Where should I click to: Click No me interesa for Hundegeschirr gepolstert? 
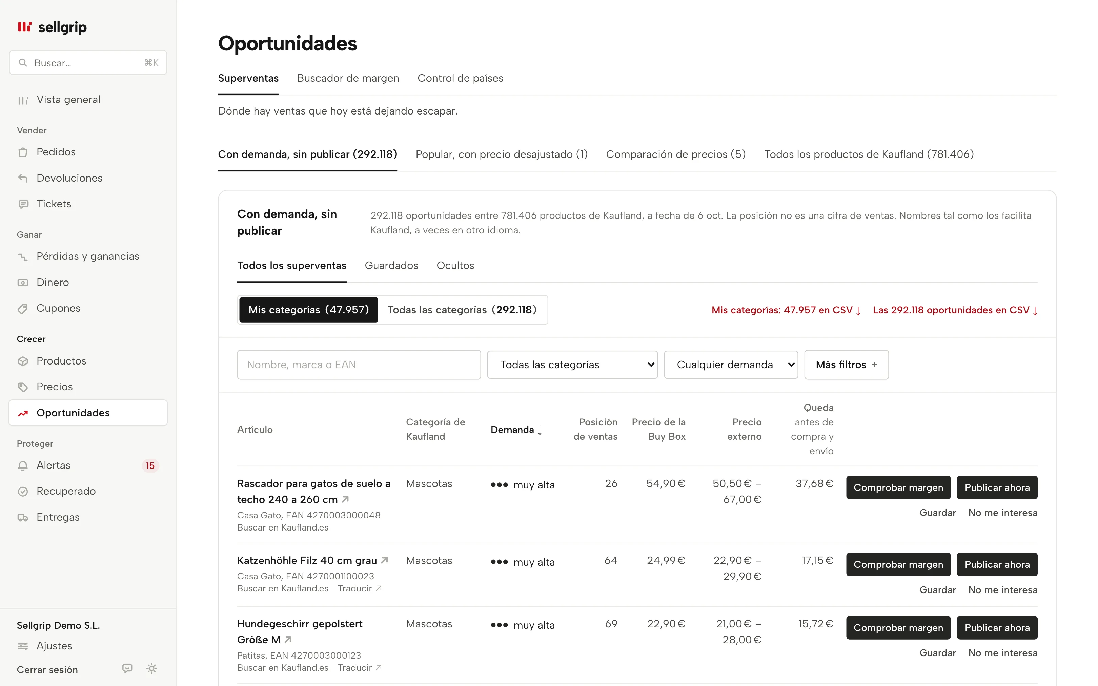[1003, 653]
